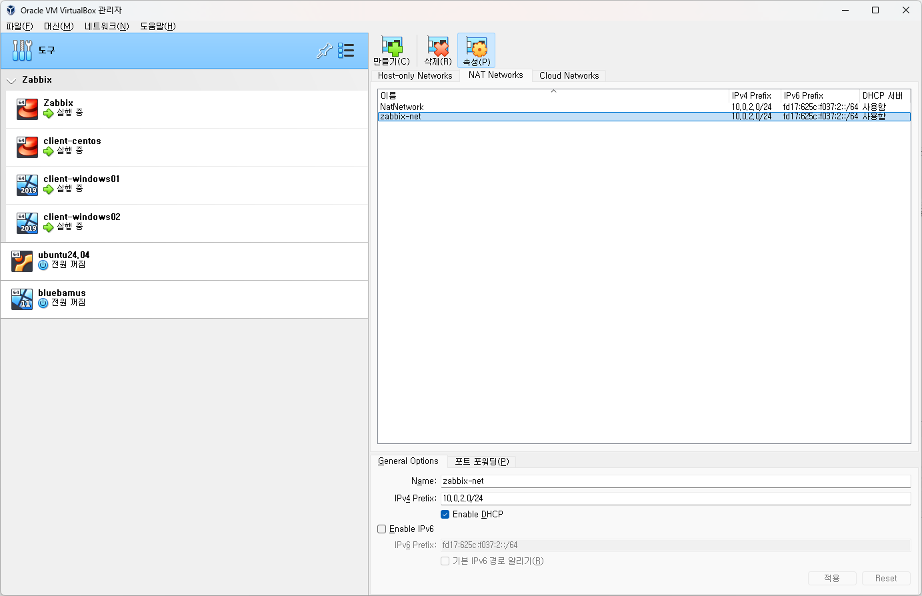922x596 pixels.
Task: Switch to the Host-only Networks tab
Action: point(415,75)
